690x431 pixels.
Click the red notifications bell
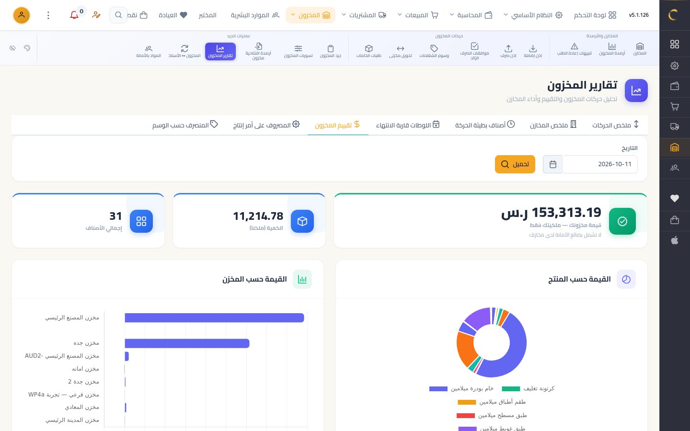pyautogui.click(x=74, y=15)
